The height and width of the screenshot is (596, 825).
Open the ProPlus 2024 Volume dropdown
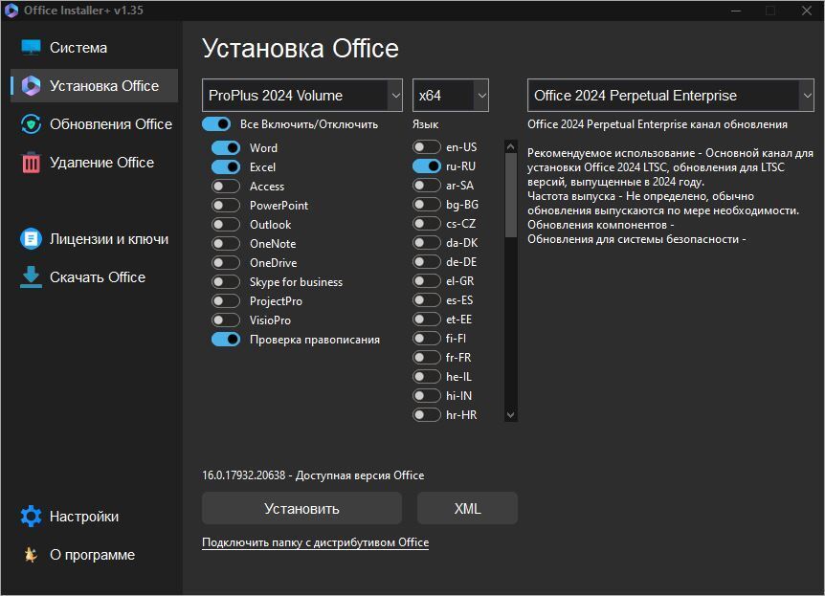pyautogui.click(x=302, y=96)
